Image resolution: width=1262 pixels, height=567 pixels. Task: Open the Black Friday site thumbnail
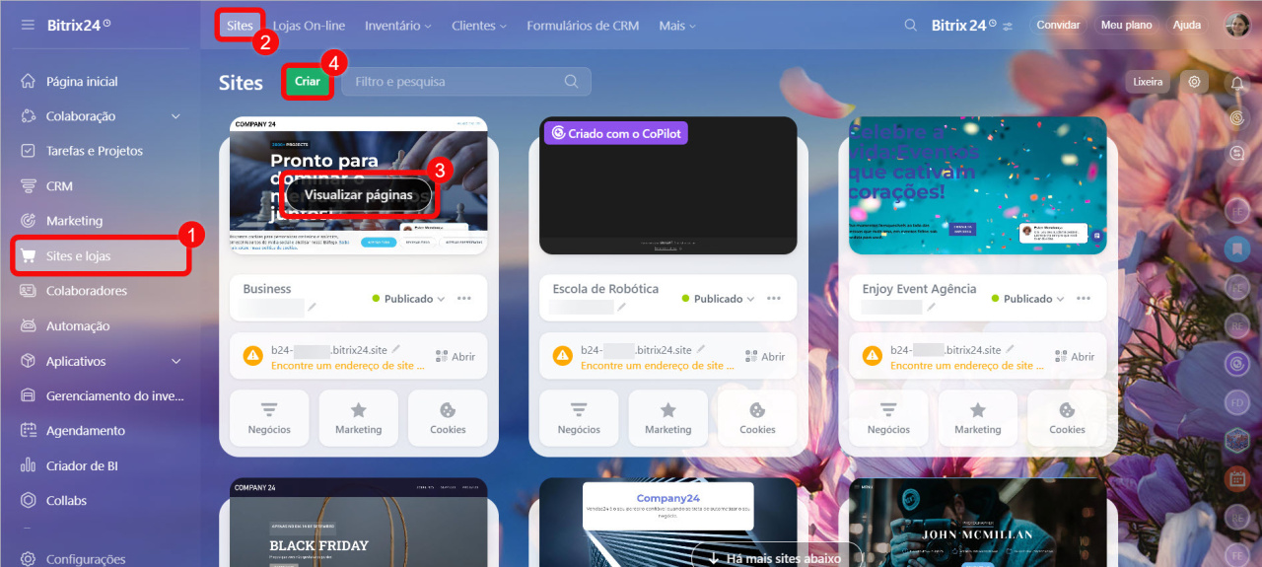tap(359, 523)
